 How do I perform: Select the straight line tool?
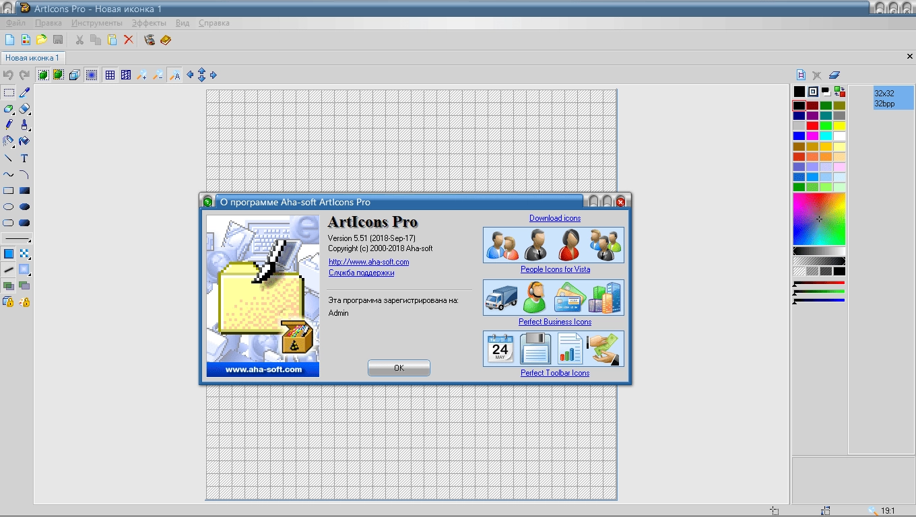pos(9,158)
